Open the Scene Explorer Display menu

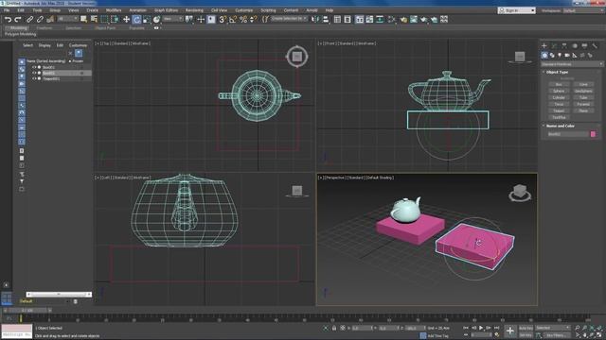[45, 45]
